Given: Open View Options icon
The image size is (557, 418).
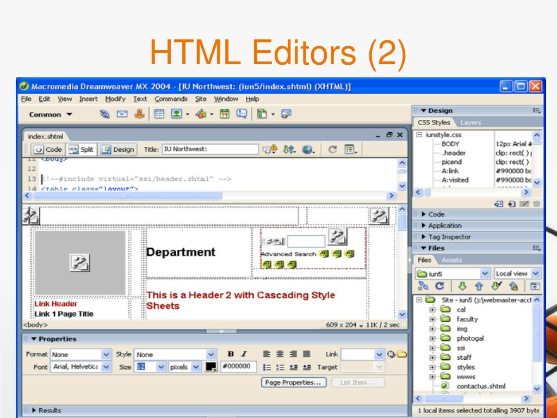Looking at the screenshot, I should pyautogui.click(x=351, y=149).
